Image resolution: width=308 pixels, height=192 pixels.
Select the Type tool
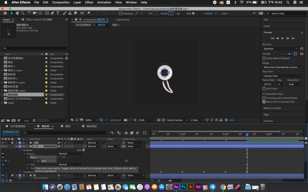click(x=58, y=13)
